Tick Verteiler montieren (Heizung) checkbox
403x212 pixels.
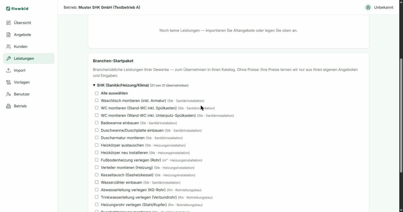[x=97, y=167]
